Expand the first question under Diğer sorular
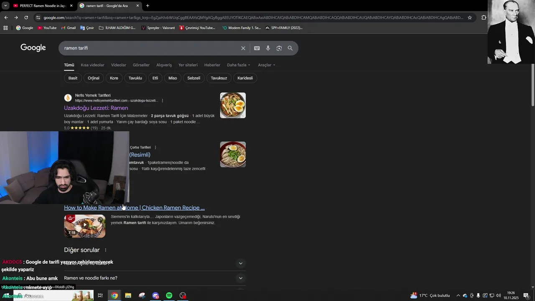This screenshot has height=301, width=535. pyautogui.click(x=154, y=263)
